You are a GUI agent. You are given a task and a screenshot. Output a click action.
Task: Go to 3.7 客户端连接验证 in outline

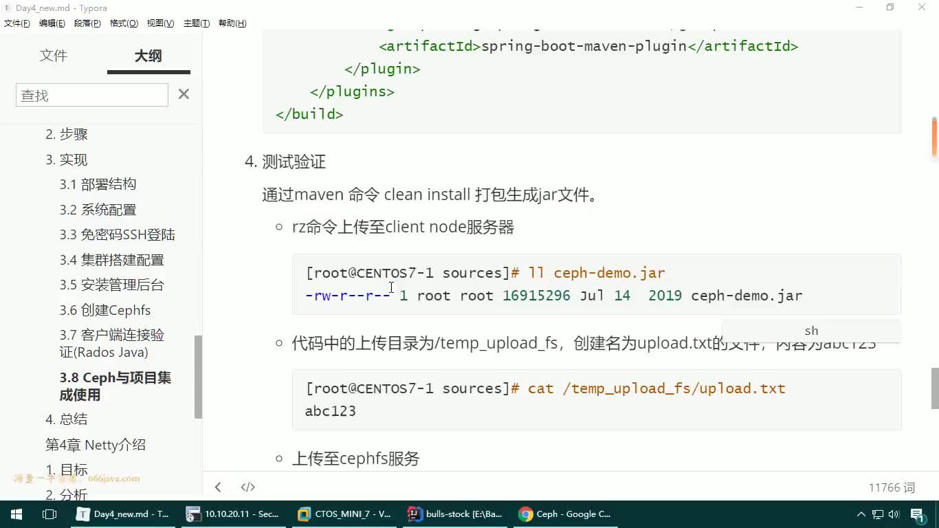tap(111, 344)
